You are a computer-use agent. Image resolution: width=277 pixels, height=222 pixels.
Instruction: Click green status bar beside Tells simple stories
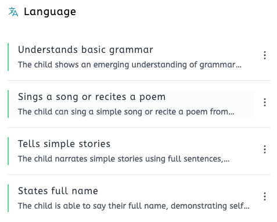[8, 151]
